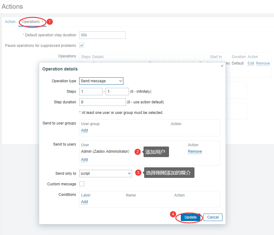Click the Duration column header
Image resolution: width=274 pixels, height=235 pixels.
coord(239,57)
